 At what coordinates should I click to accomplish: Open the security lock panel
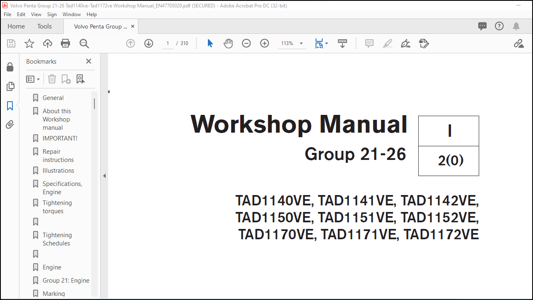pyautogui.click(x=10, y=67)
